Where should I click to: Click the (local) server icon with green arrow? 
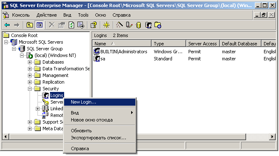(30, 55)
